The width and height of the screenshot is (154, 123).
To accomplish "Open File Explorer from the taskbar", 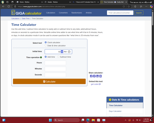I will [93, 120].
